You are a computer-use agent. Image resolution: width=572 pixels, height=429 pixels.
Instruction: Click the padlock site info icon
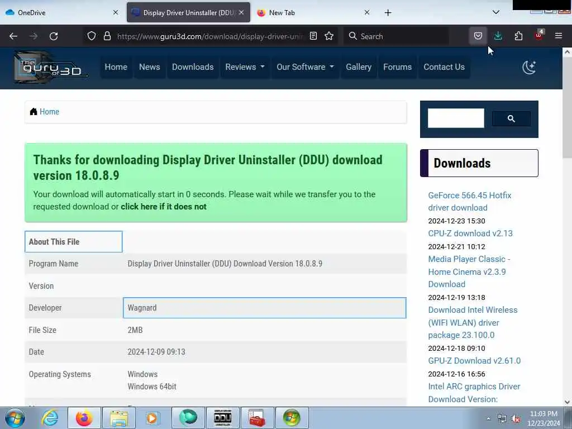tap(107, 36)
